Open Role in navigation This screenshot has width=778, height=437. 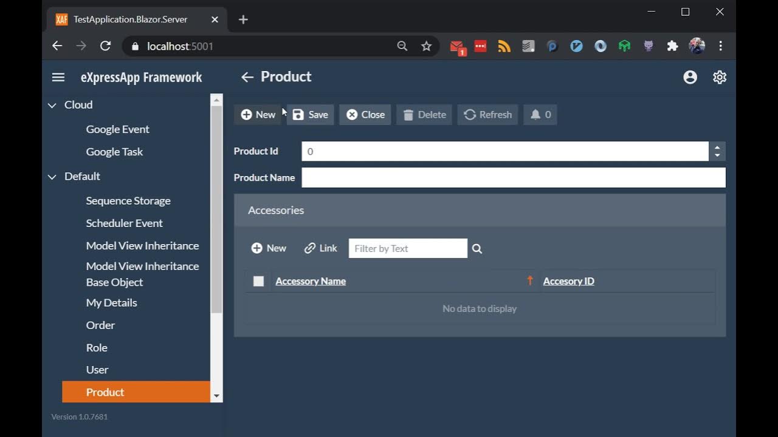pos(97,348)
